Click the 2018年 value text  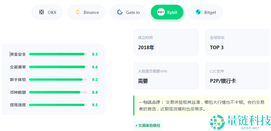tap(146, 48)
